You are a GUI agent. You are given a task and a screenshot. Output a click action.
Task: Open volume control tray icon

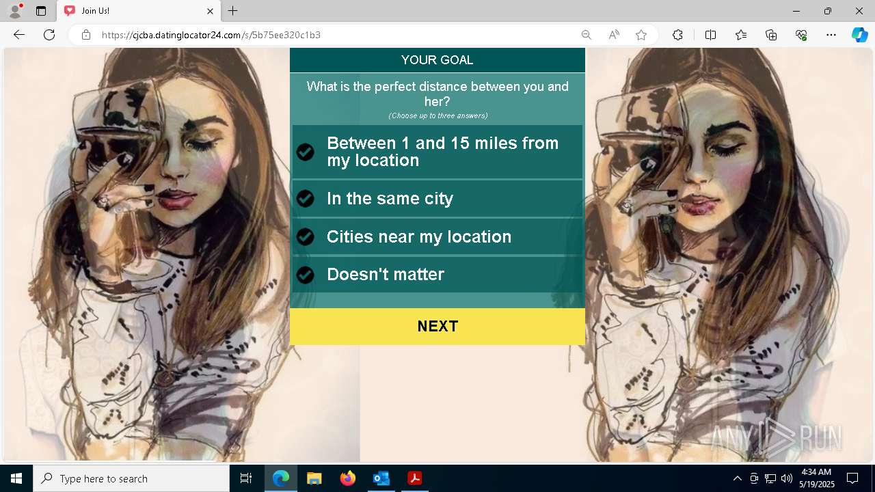point(787,478)
